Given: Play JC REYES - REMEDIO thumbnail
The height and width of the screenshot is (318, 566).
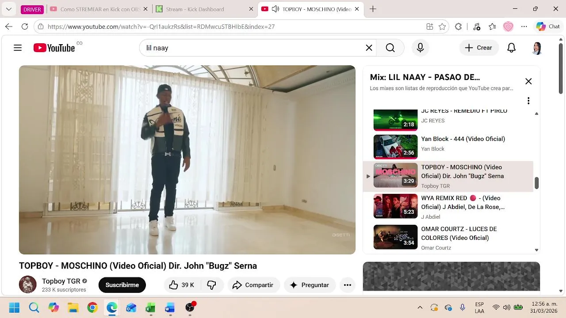Looking at the screenshot, I should pos(395,120).
